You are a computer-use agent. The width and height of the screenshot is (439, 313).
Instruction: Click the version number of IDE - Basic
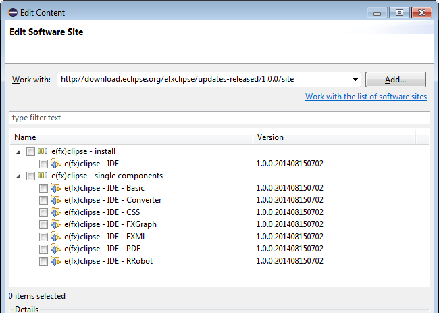(x=290, y=188)
